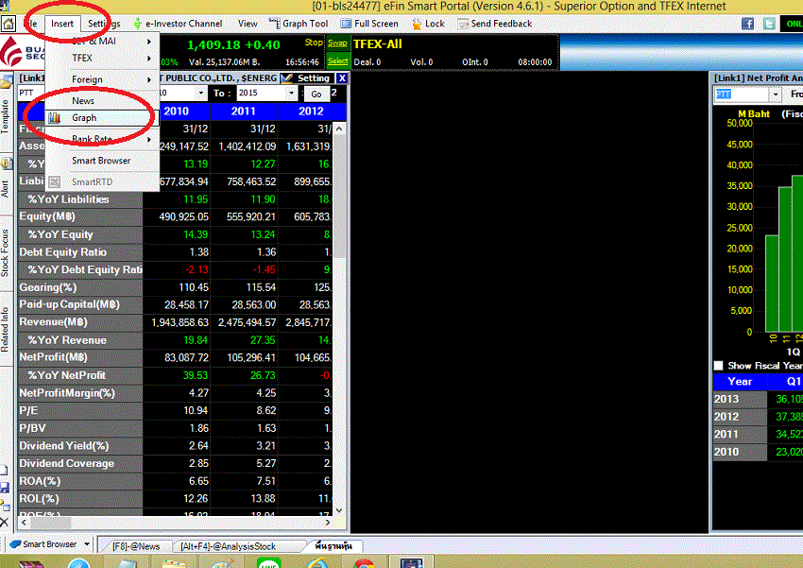Click the folder icon above Template sidebar
803x568 pixels.
[x=6, y=81]
